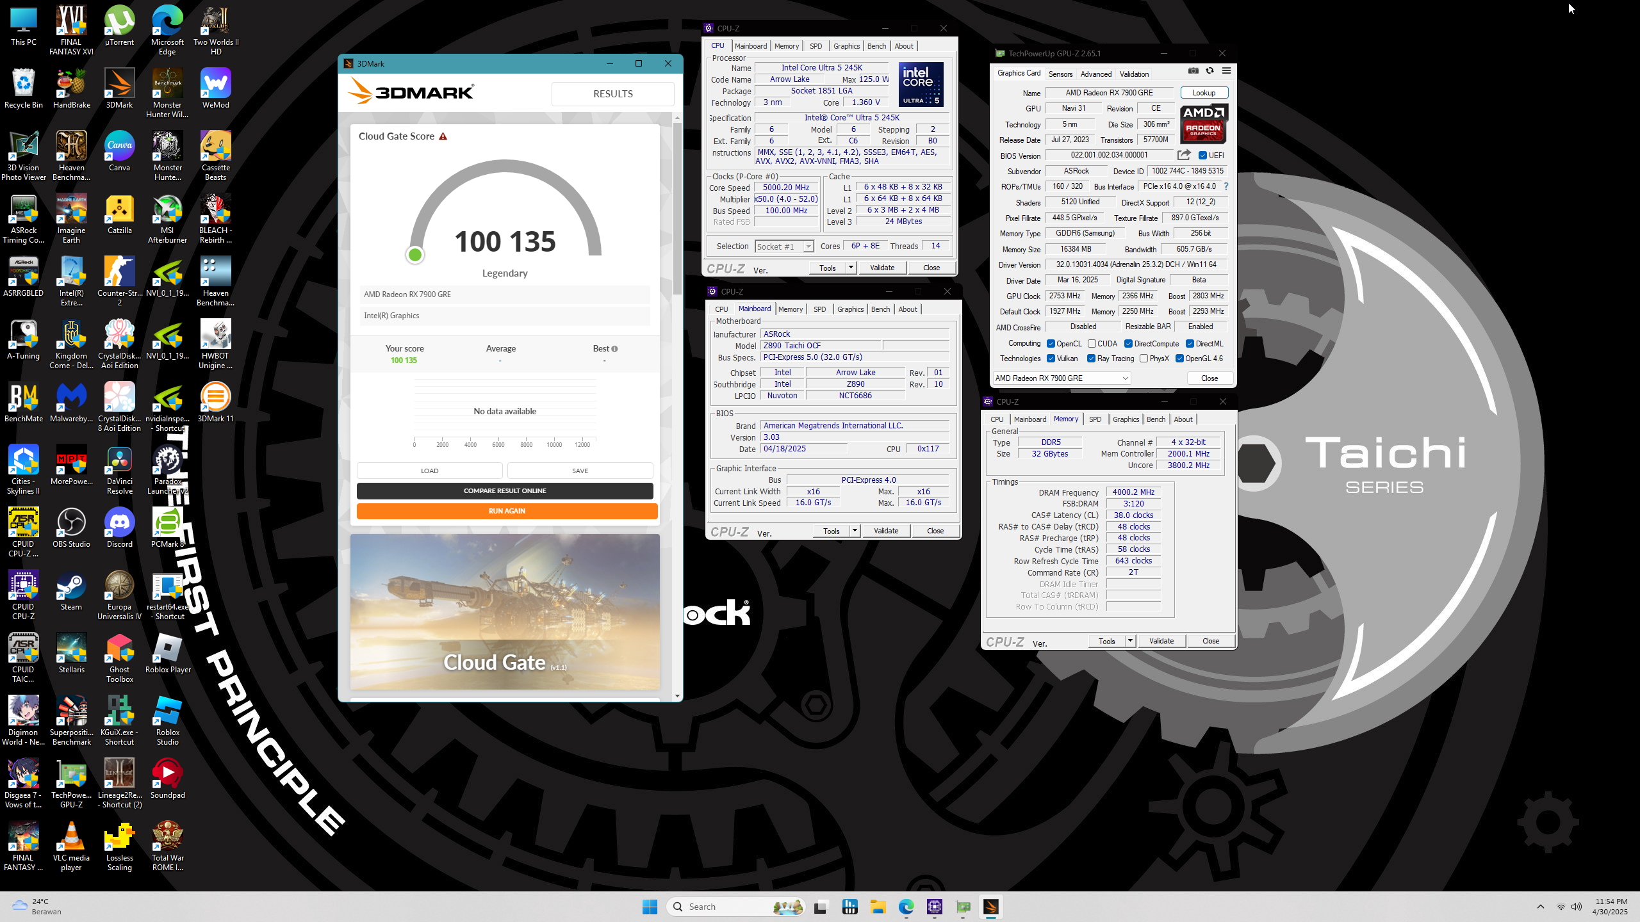Image resolution: width=1640 pixels, height=922 pixels.
Task: Open Recycle Bin desktop icon
Action: (x=24, y=90)
